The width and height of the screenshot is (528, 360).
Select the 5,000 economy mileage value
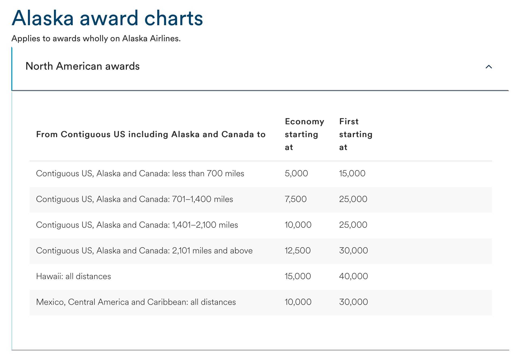click(x=296, y=173)
